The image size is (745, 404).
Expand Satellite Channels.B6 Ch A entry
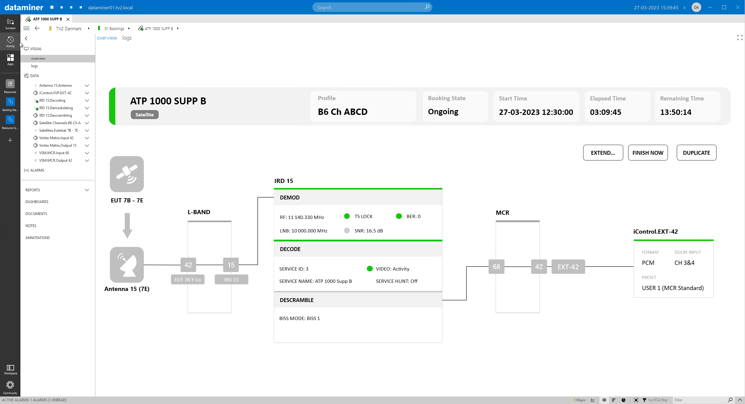coord(87,123)
